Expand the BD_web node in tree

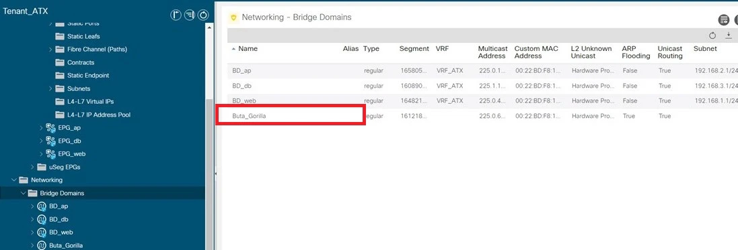click(32, 233)
